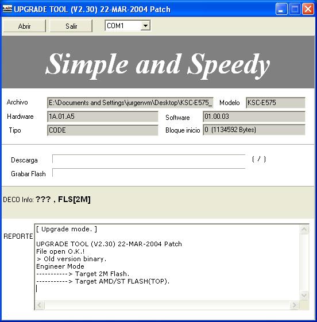The height and width of the screenshot is (322, 317).
Task: Click the Descarga progress bar
Action: 149,159
